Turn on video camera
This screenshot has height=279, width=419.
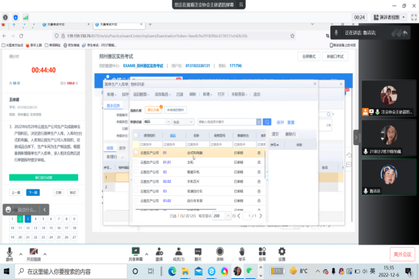pos(34,251)
